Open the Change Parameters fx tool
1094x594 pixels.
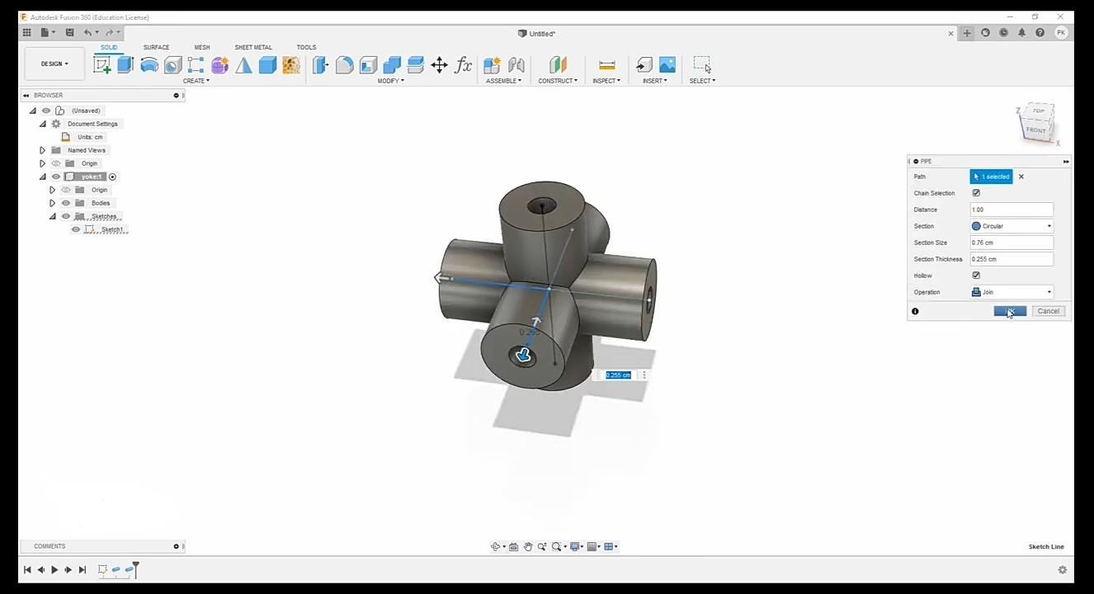(463, 65)
